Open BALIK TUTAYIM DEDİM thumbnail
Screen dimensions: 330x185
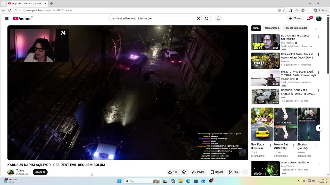[265, 78]
